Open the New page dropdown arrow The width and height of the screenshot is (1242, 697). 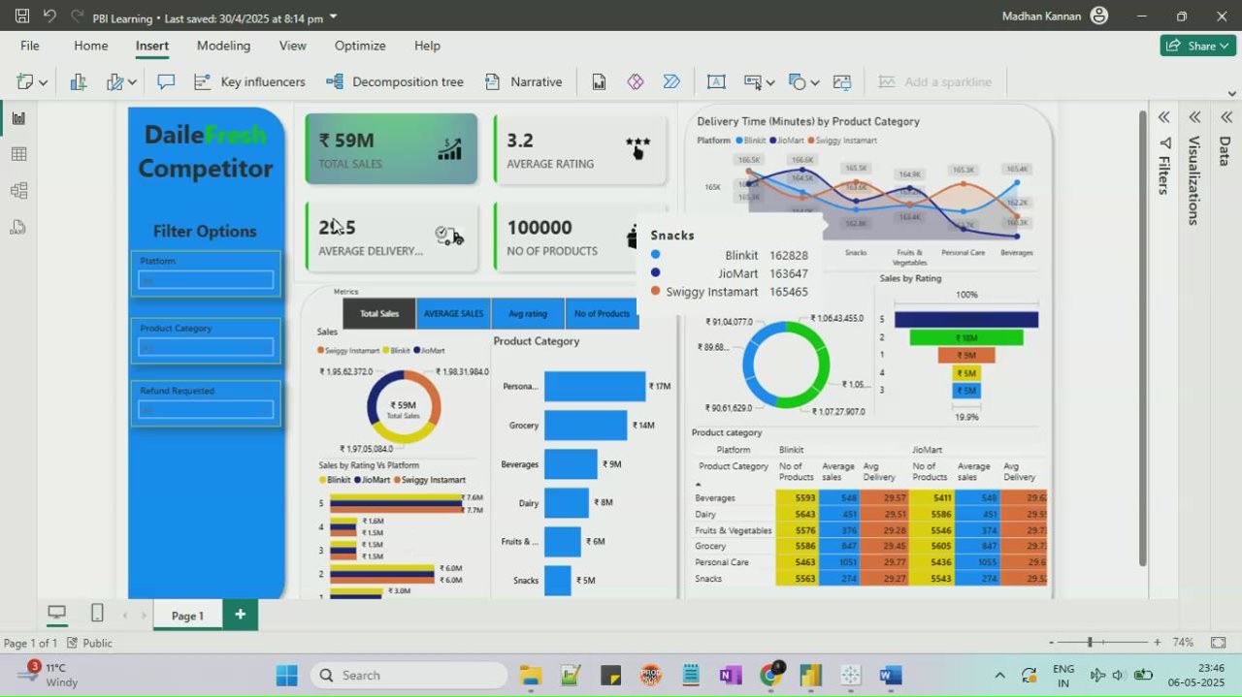coord(43,83)
